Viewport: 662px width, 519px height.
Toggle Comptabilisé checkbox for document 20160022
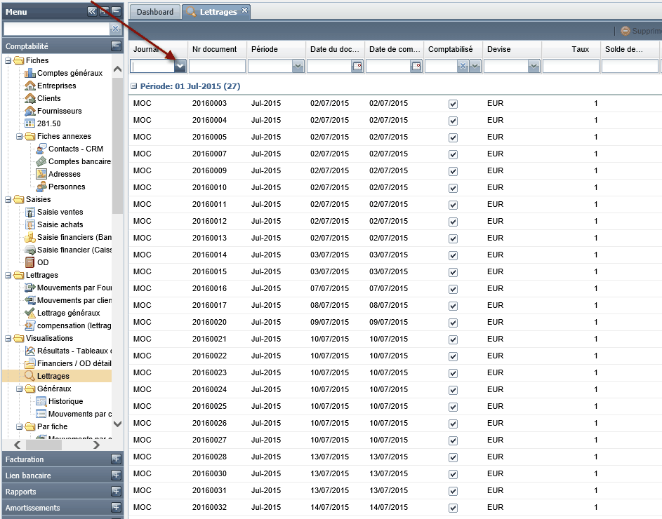[453, 356]
